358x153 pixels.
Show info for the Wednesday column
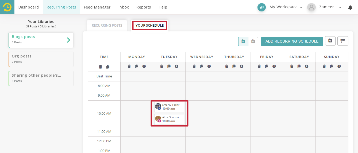[x=209, y=66]
